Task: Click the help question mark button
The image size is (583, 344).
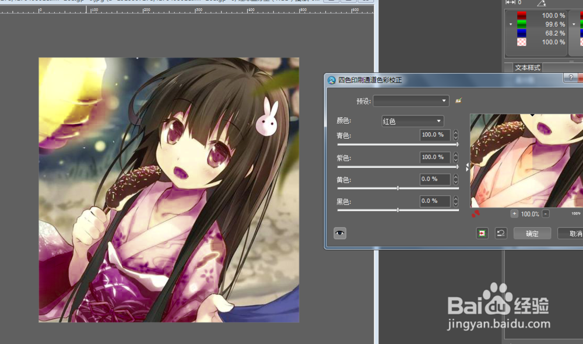Action: tap(571, 78)
